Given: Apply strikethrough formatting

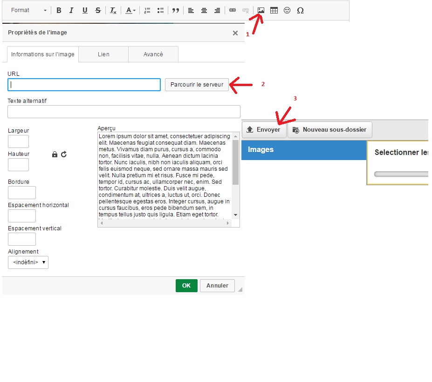Looking at the screenshot, I should click(x=97, y=10).
